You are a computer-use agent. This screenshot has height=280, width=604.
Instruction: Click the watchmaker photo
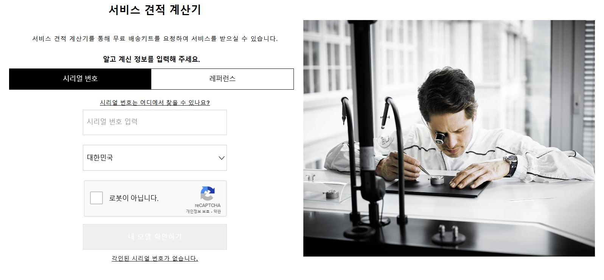(x=449, y=138)
